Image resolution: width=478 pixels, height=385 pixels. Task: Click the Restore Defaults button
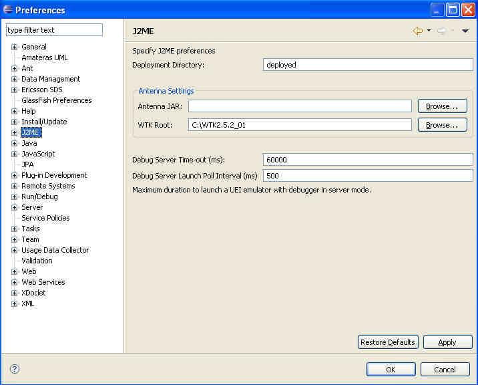(x=388, y=342)
